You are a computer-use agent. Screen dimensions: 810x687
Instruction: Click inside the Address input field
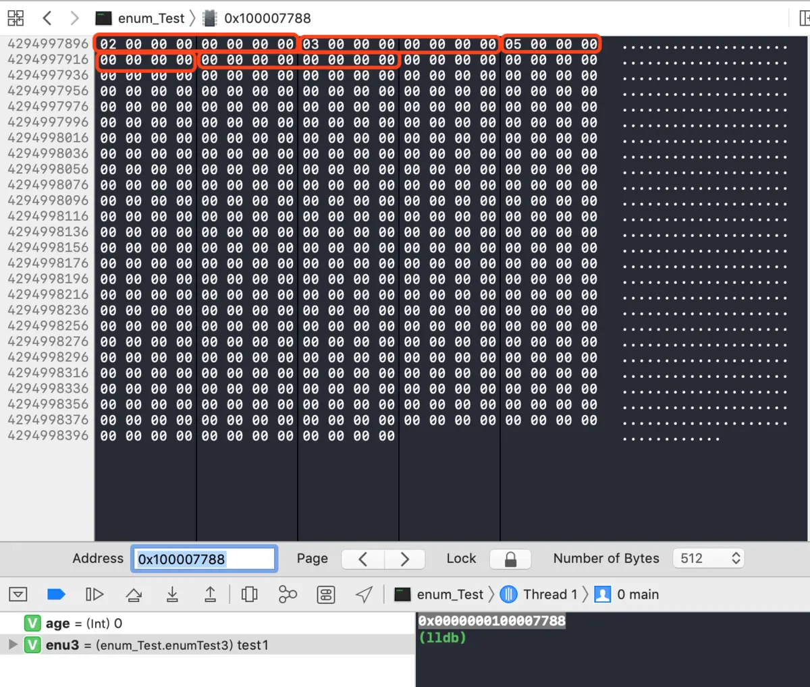pyautogui.click(x=204, y=558)
